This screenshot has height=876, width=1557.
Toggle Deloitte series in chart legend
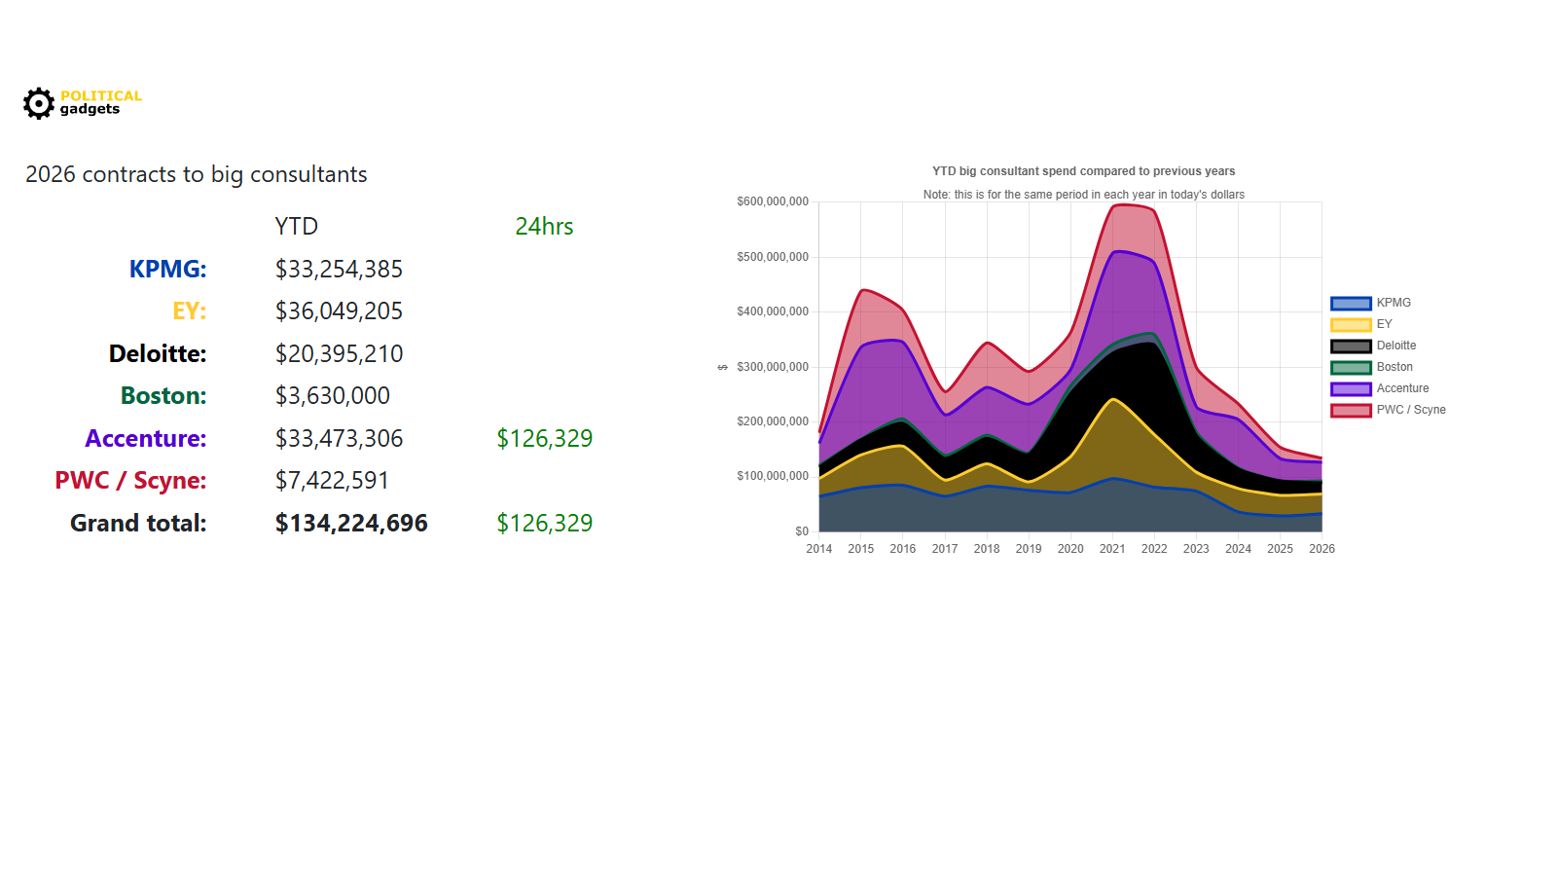(1373, 346)
